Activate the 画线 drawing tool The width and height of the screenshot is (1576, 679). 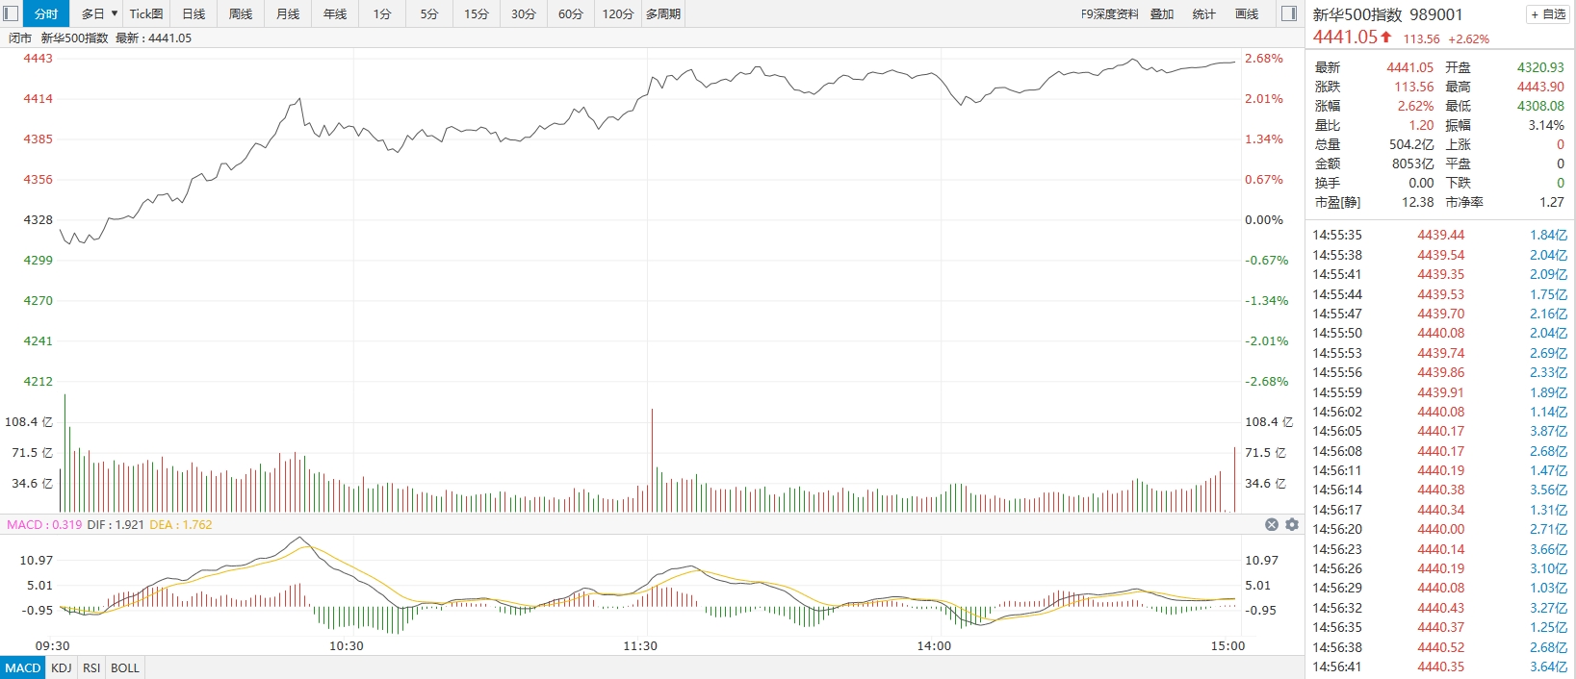[x=1247, y=13]
